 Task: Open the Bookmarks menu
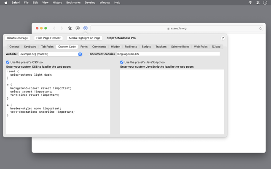pos(73,3)
